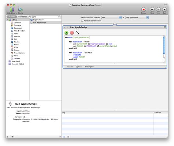The height and width of the screenshot is (146, 174).
Task: Compile the script with the hammer icon
Action: tap(77, 33)
